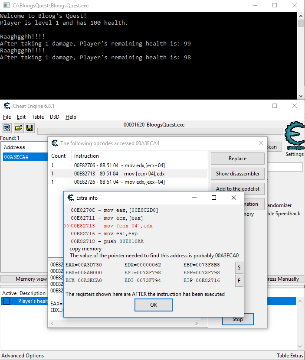
Task: Open the File menu
Action: 7,117
